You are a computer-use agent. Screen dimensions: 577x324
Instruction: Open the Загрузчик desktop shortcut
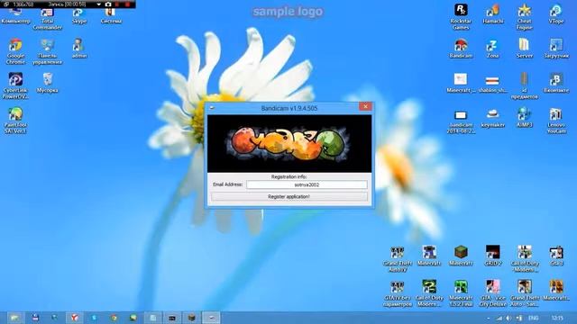556,49
